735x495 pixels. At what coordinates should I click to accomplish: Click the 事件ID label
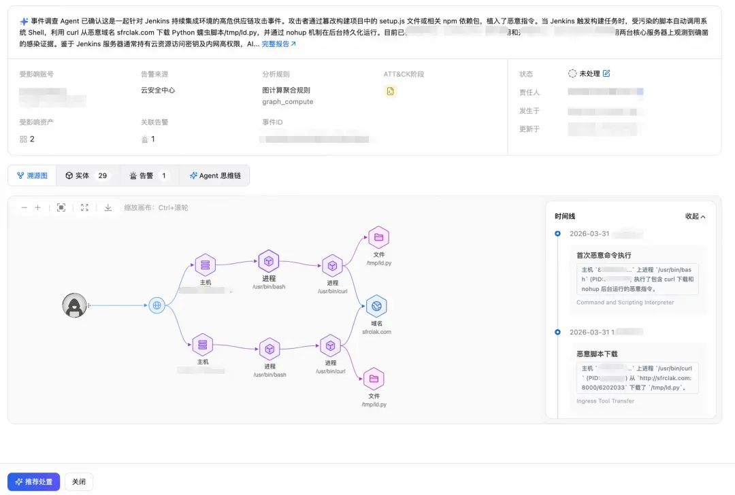(272, 122)
